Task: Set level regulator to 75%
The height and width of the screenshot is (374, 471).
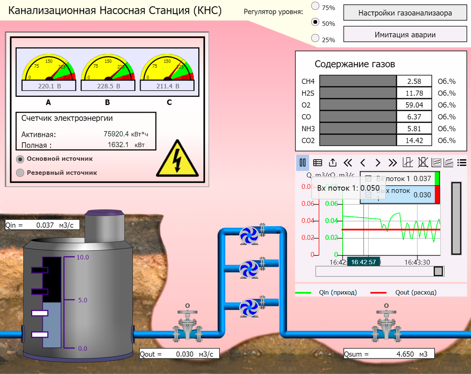Action: (x=315, y=6)
